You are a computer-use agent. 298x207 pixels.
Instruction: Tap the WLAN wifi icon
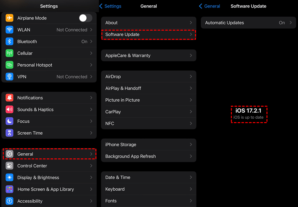(9, 30)
